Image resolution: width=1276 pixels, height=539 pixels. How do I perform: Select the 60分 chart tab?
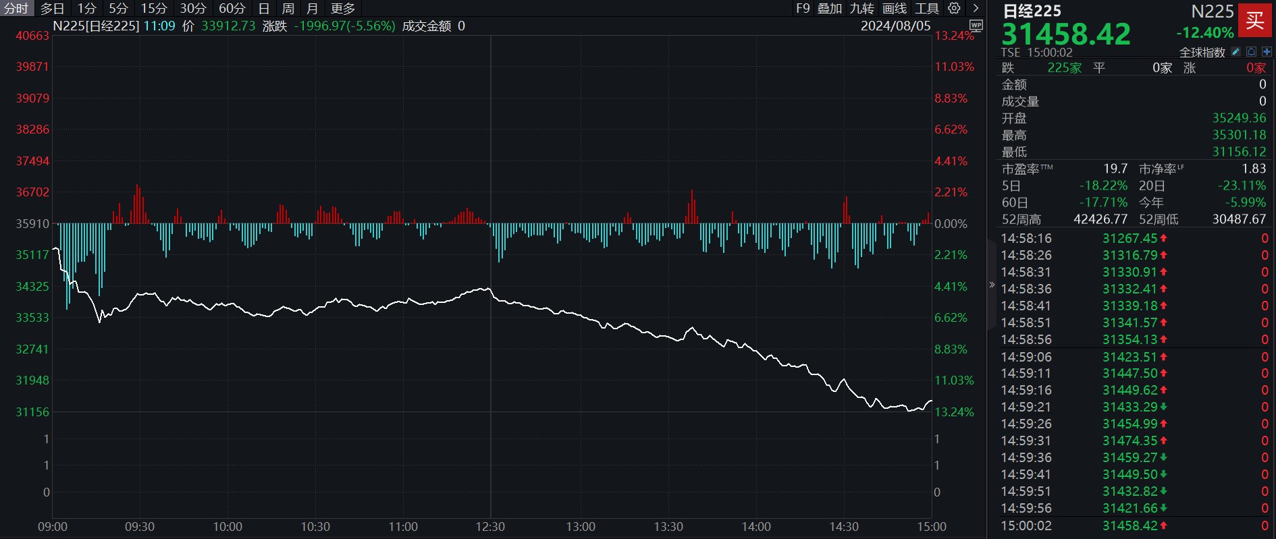click(x=232, y=8)
